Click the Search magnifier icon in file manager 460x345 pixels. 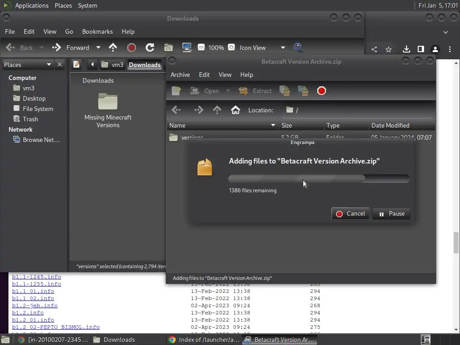pos(298,48)
